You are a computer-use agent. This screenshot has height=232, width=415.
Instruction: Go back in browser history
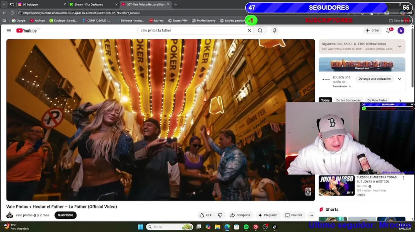point(4,13)
